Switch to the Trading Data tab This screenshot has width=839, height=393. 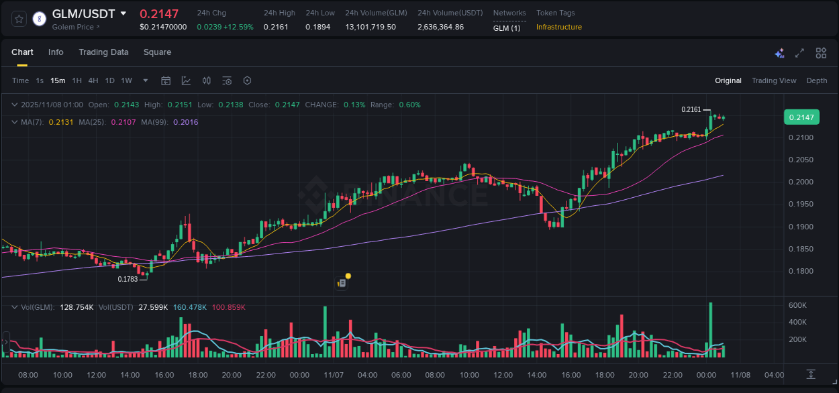click(103, 52)
